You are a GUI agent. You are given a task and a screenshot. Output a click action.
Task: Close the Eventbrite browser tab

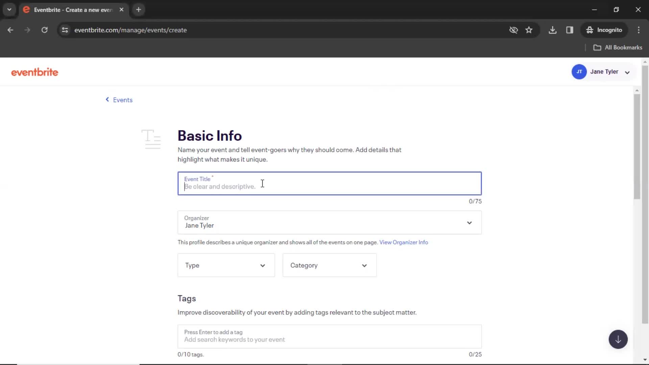click(x=121, y=10)
